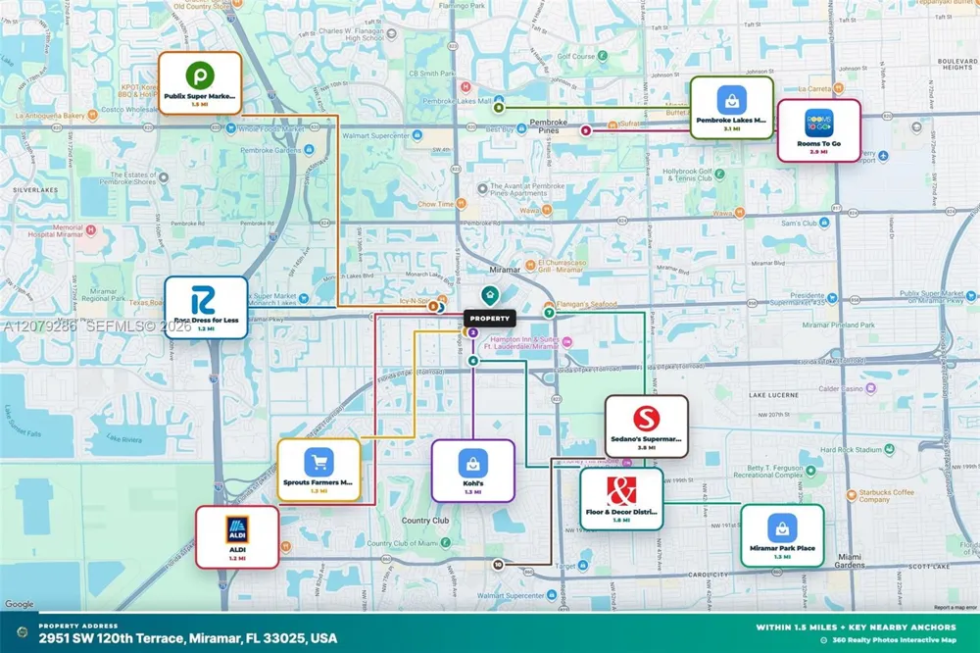This screenshot has width=980, height=653.
Task: Click the Target store map pin
Action: [582, 566]
